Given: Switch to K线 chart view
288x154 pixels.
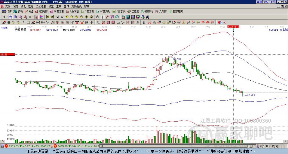Looking at the screenshot, I should (29, 11).
